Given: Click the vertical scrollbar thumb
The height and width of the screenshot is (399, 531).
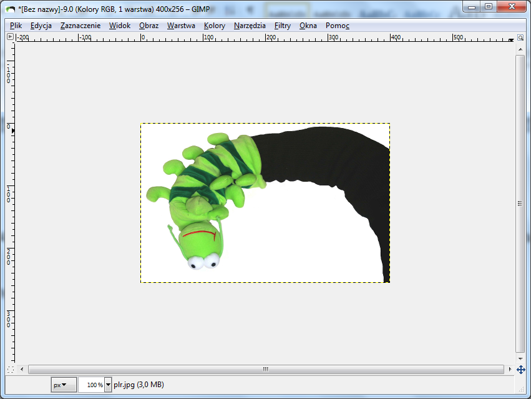Looking at the screenshot, I should pyautogui.click(x=520, y=204).
